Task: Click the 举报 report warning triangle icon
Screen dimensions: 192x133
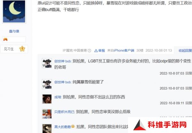Action: point(96,50)
